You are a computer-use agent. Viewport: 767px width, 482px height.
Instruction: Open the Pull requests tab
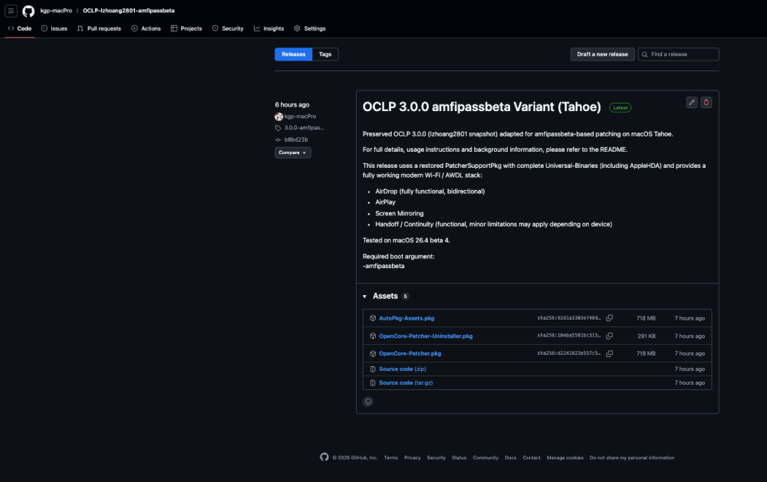pos(99,28)
